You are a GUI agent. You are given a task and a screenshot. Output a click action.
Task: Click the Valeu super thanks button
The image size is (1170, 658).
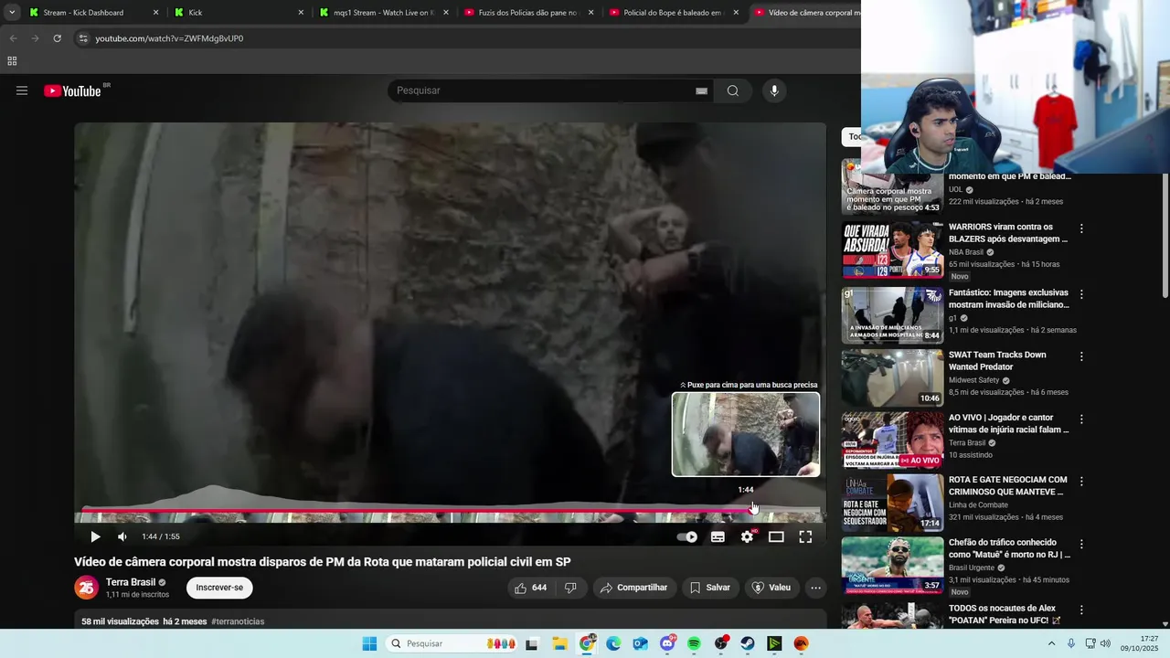tap(771, 588)
